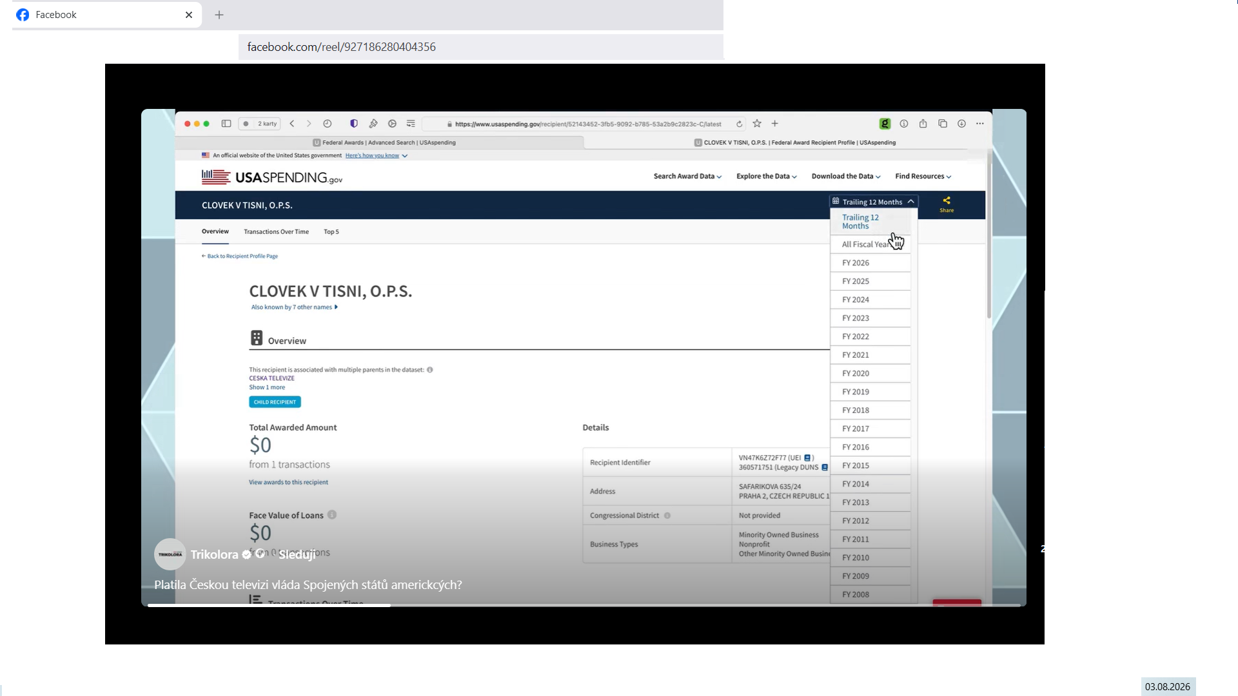The width and height of the screenshot is (1238, 696).
Task: Expand the Explore the Data menu
Action: click(767, 177)
